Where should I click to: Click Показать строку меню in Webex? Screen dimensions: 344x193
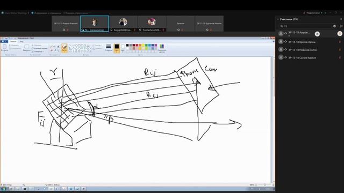(x=76, y=13)
